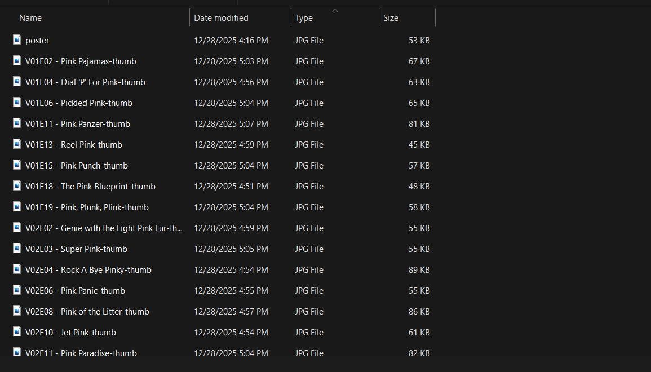The image size is (651, 372).
Task: Click the V01E06 Pickled Pink file icon
Action: pos(17,103)
